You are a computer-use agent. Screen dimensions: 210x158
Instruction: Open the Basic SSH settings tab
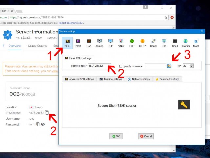coord(78,58)
